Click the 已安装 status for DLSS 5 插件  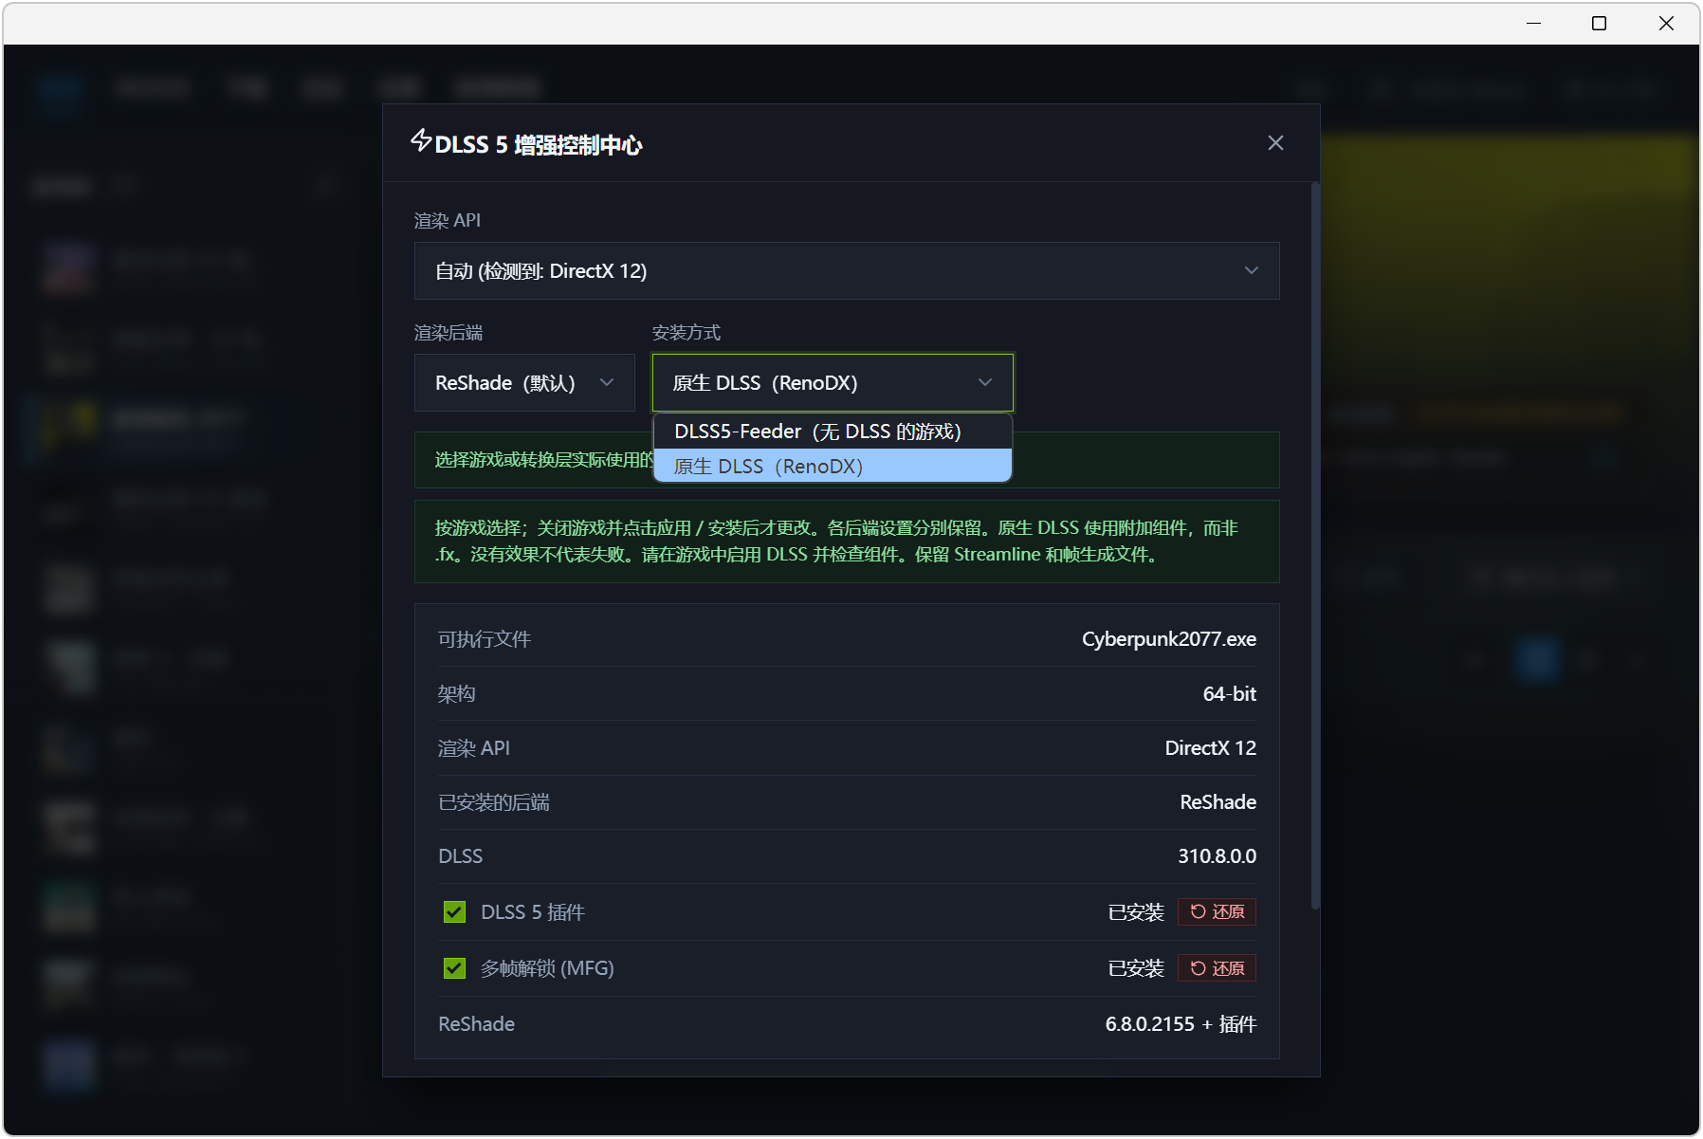point(1136,912)
